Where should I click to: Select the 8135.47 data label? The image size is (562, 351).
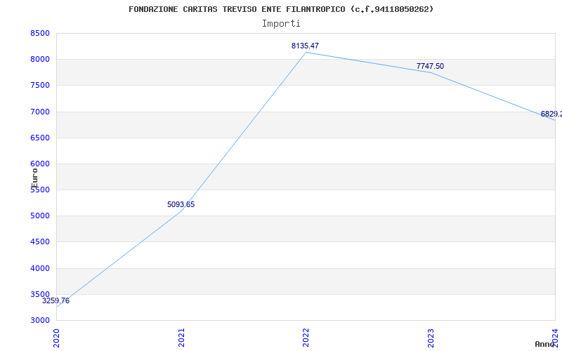(305, 46)
